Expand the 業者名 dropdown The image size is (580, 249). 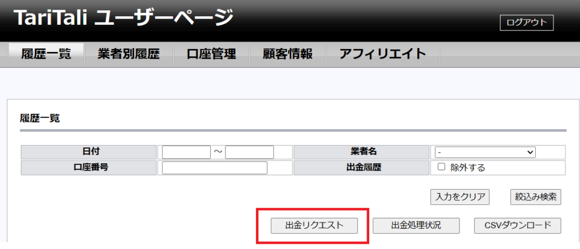pyautogui.click(x=485, y=152)
